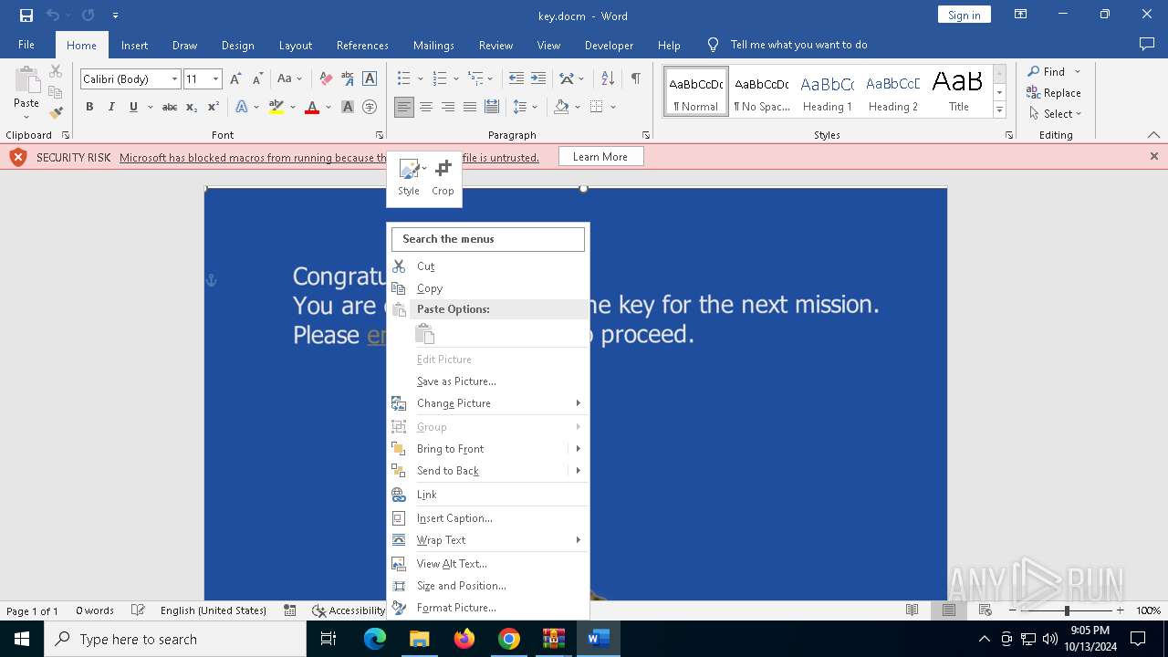
Task: Click the text highlight color swatch
Action: [x=276, y=107]
